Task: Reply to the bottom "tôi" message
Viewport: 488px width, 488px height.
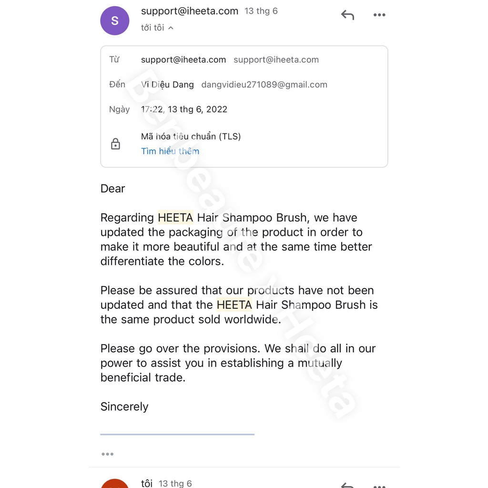Action: point(348,485)
